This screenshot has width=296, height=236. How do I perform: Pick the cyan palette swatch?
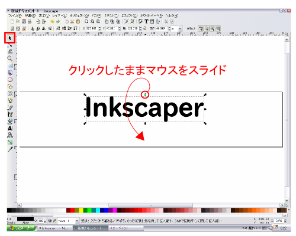coord(98,211)
